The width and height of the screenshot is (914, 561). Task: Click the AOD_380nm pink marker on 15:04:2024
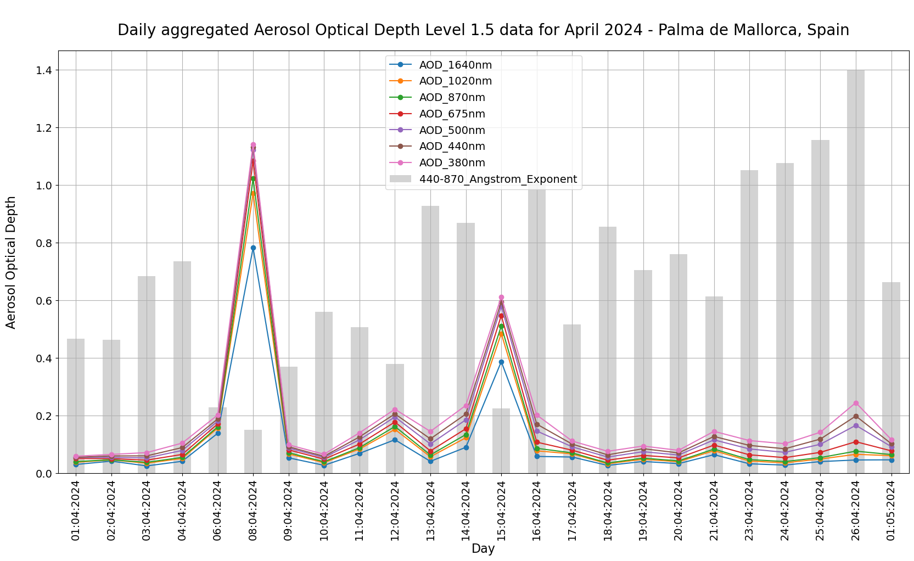(501, 298)
